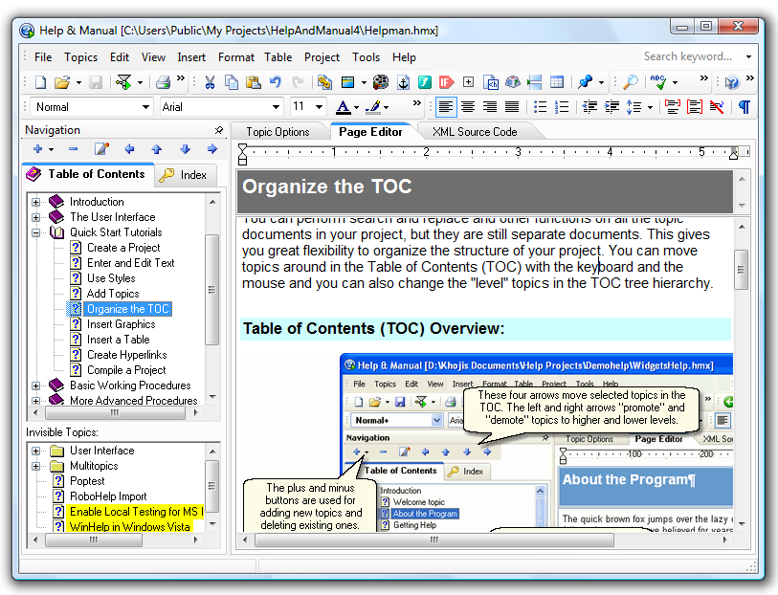Screen dimensions: 778x595
Task: Click the Edit topic caption icon
Action: (x=101, y=149)
